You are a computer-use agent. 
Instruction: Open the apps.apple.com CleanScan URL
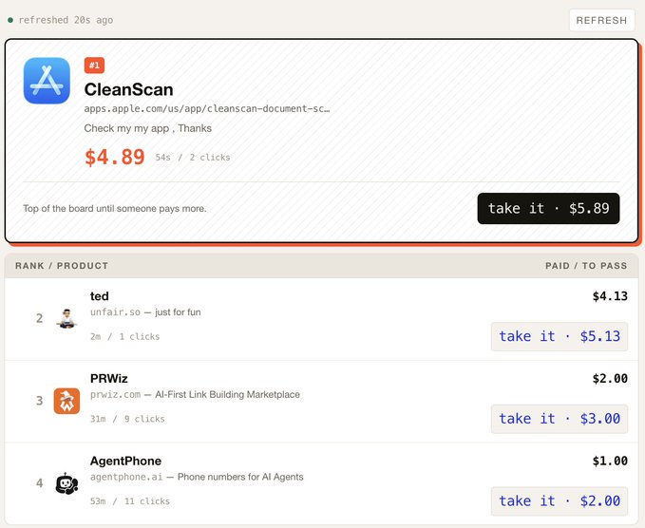tap(207, 108)
